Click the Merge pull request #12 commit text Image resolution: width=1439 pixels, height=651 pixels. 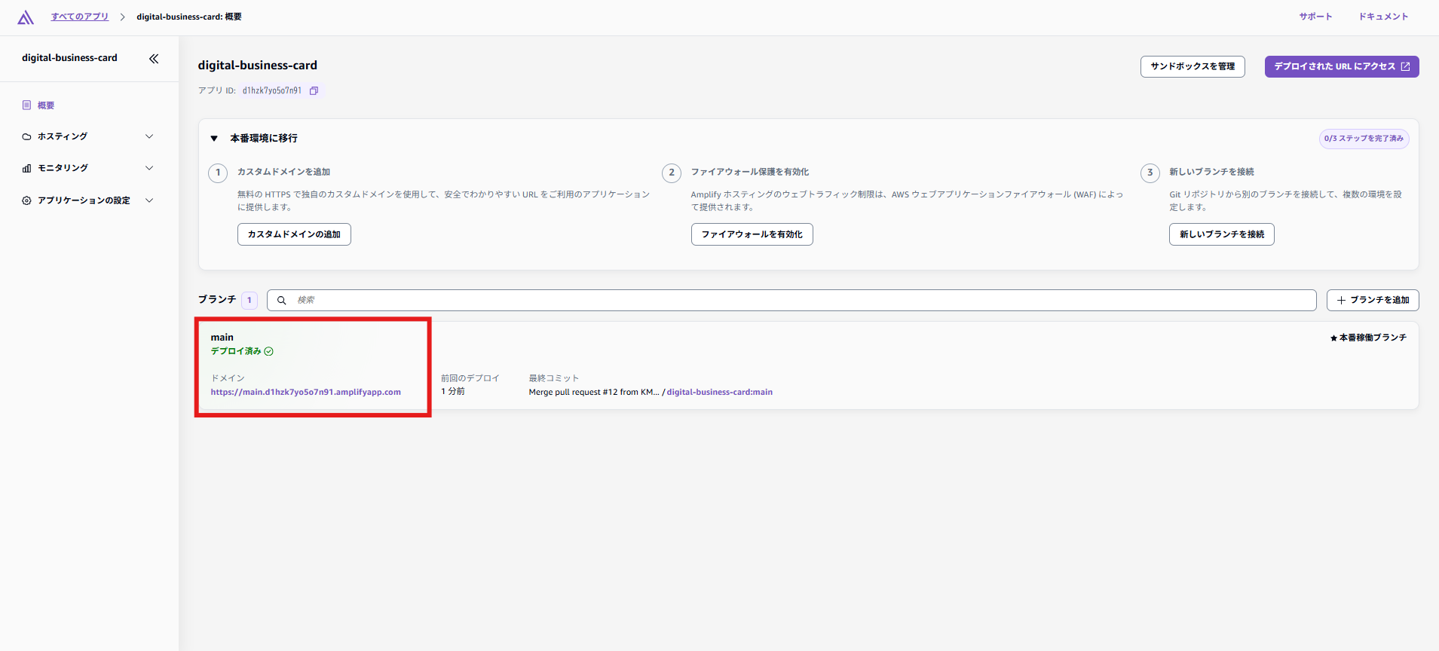pyautogui.click(x=594, y=392)
